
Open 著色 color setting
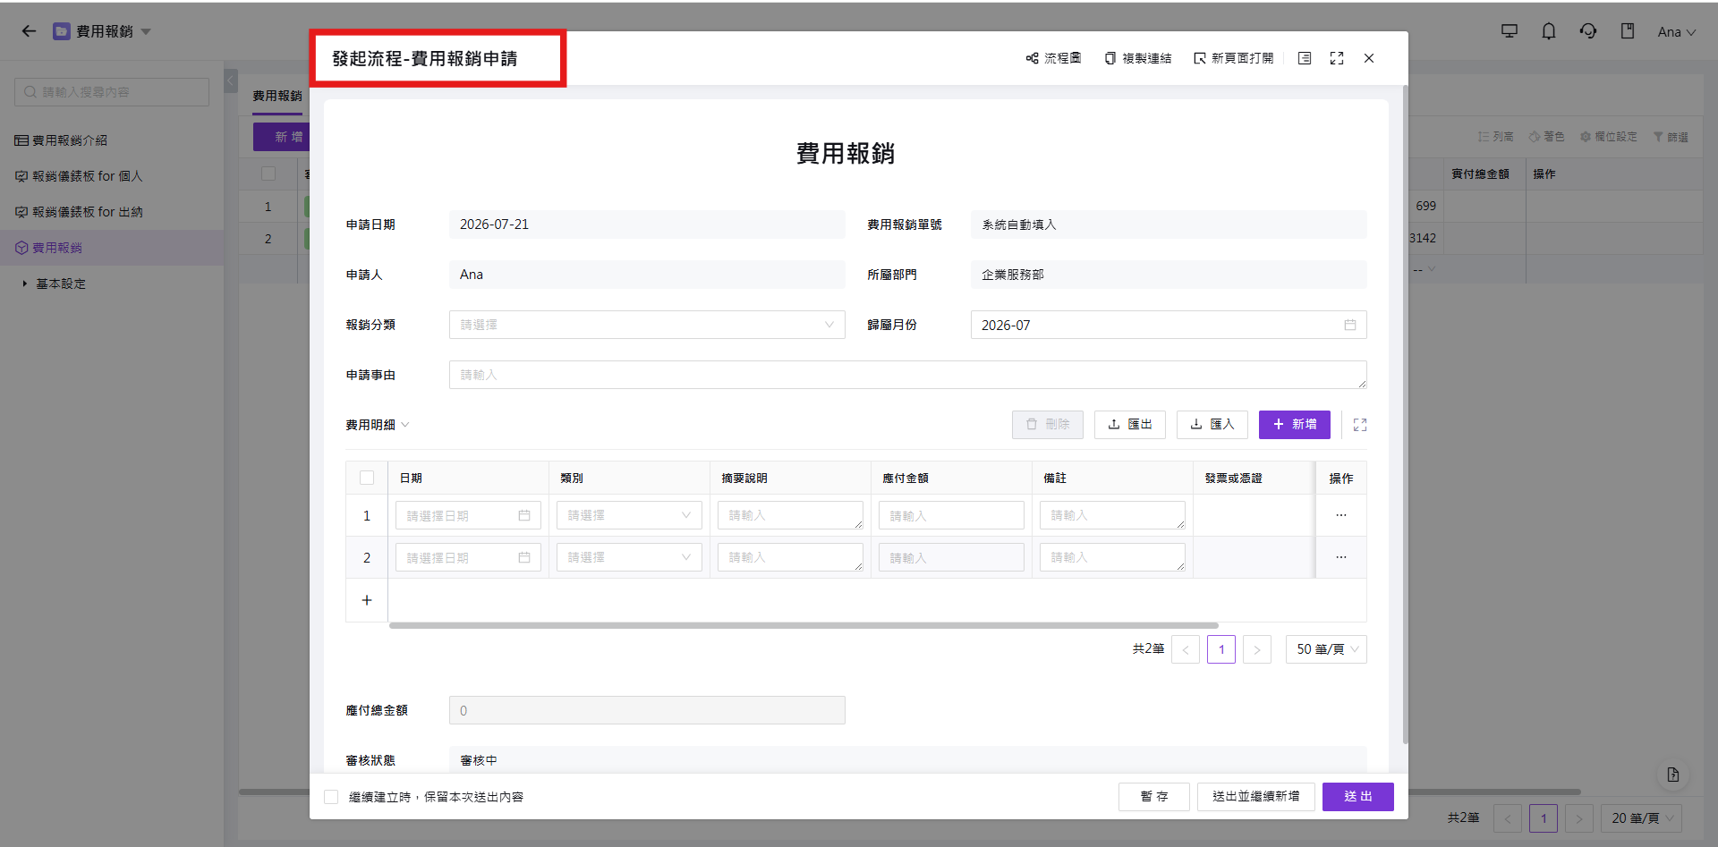tap(1547, 137)
